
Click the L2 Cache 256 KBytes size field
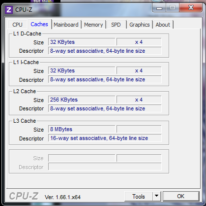tap(82, 100)
